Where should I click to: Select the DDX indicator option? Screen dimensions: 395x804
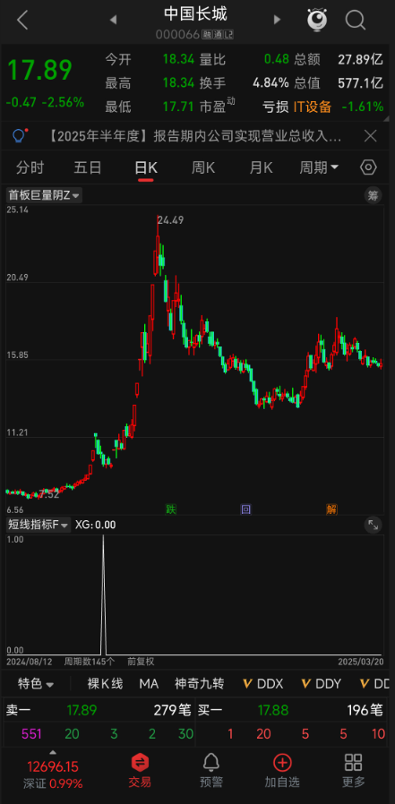pos(262,683)
